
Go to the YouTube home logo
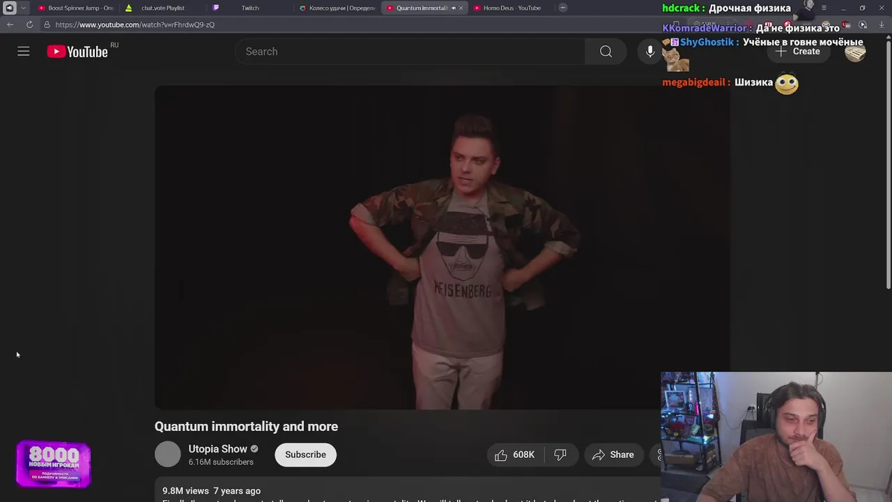77,52
